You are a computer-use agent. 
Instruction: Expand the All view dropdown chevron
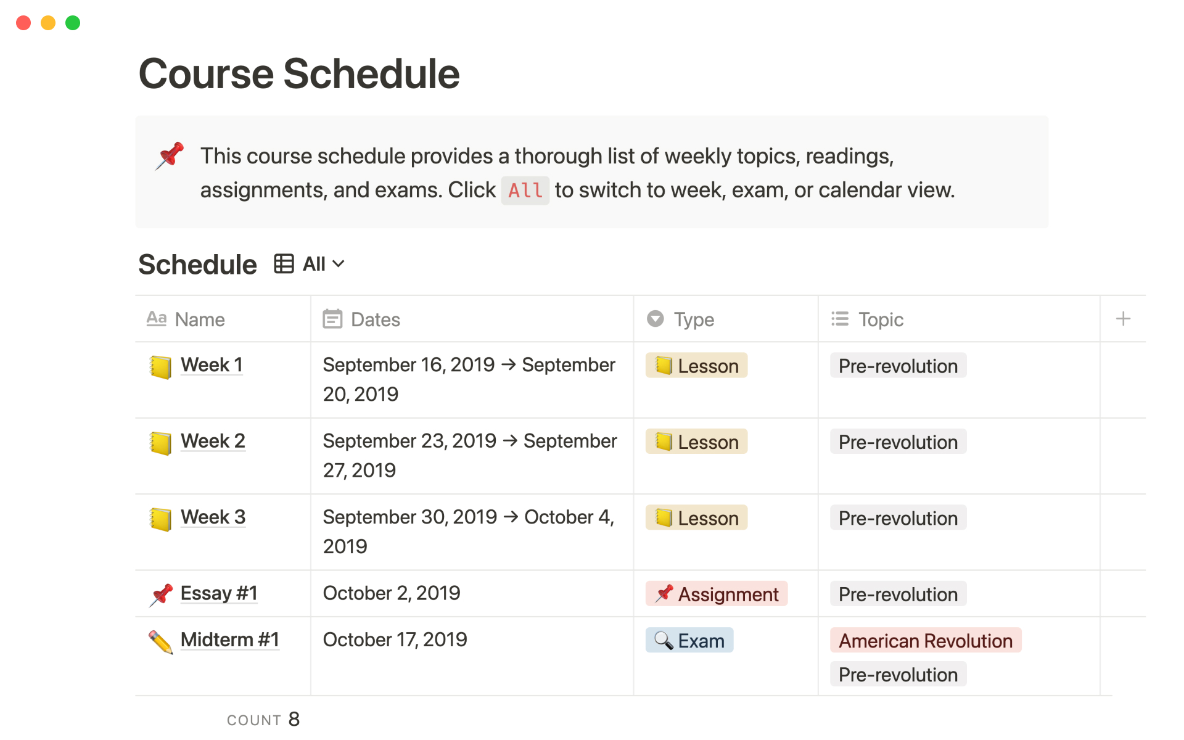[x=339, y=264]
